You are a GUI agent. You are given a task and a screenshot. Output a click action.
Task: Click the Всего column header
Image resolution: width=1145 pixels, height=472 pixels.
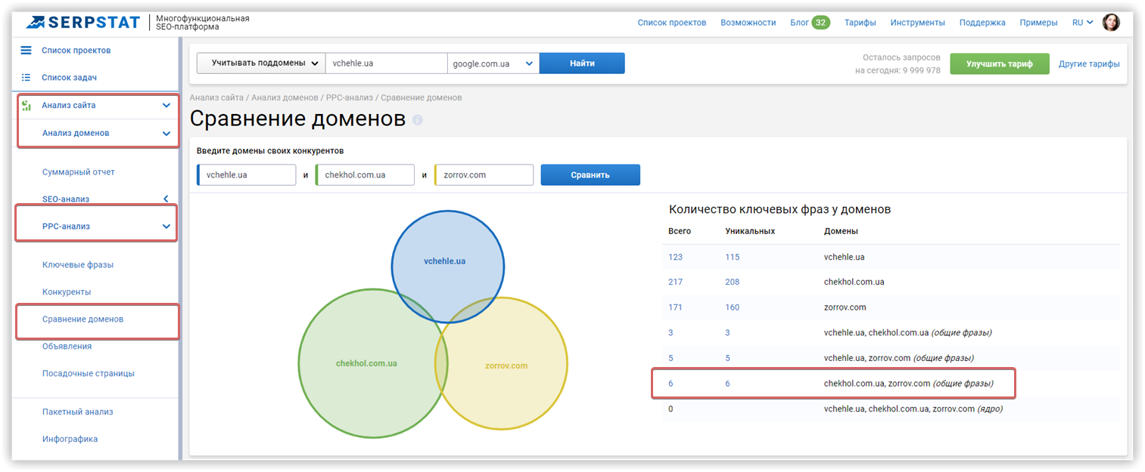[x=680, y=231]
